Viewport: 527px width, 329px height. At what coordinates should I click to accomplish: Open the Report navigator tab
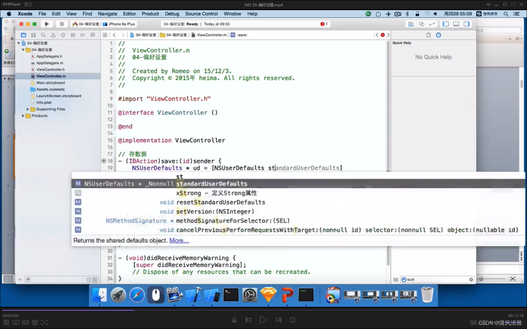point(92,35)
